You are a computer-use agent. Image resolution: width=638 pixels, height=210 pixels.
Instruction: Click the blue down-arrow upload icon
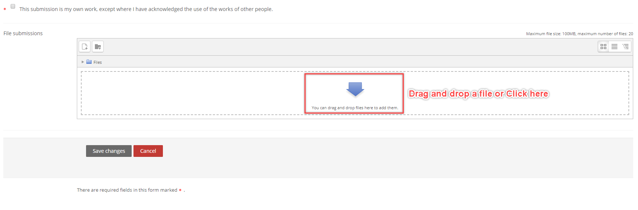click(x=355, y=89)
